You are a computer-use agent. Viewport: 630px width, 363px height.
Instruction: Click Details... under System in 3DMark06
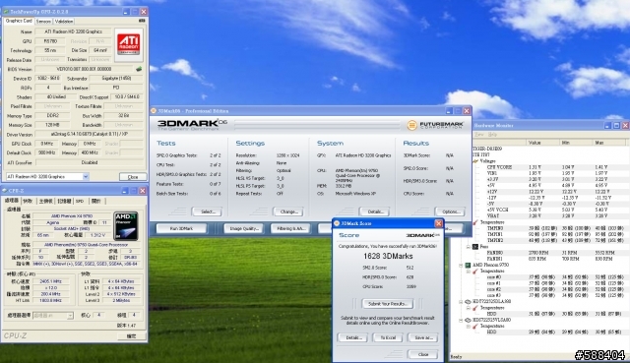[x=375, y=212]
